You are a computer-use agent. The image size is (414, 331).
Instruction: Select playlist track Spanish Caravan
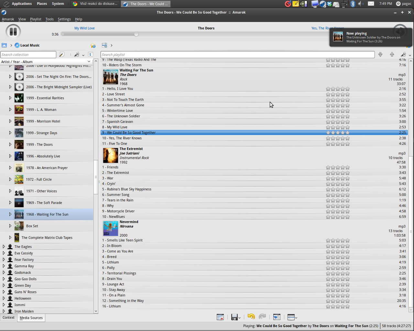tap(254, 122)
